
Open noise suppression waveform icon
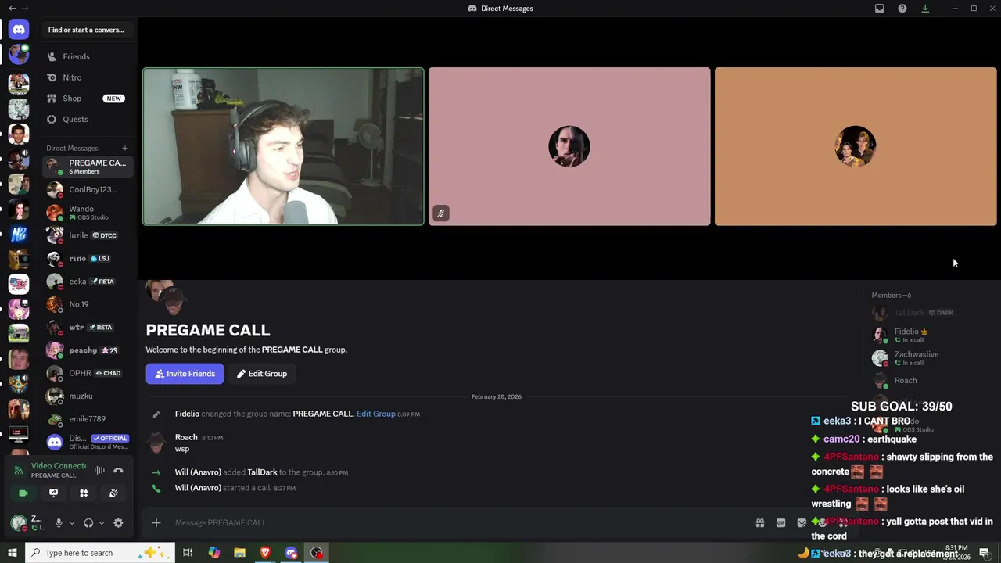(x=99, y=470)
